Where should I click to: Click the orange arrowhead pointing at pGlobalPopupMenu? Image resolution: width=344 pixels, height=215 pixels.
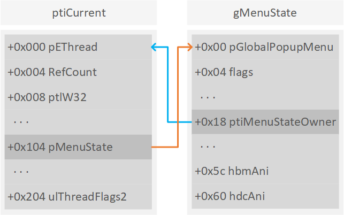pos(189,47)
